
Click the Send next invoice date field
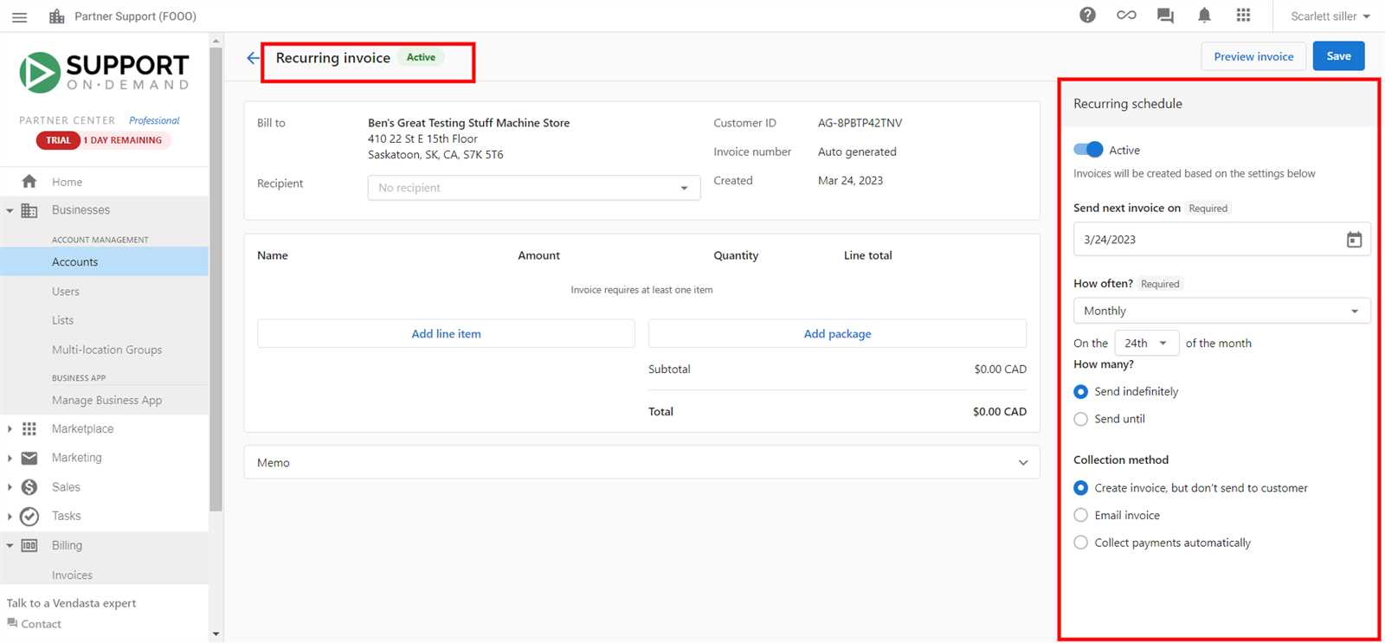(1221, 240)
